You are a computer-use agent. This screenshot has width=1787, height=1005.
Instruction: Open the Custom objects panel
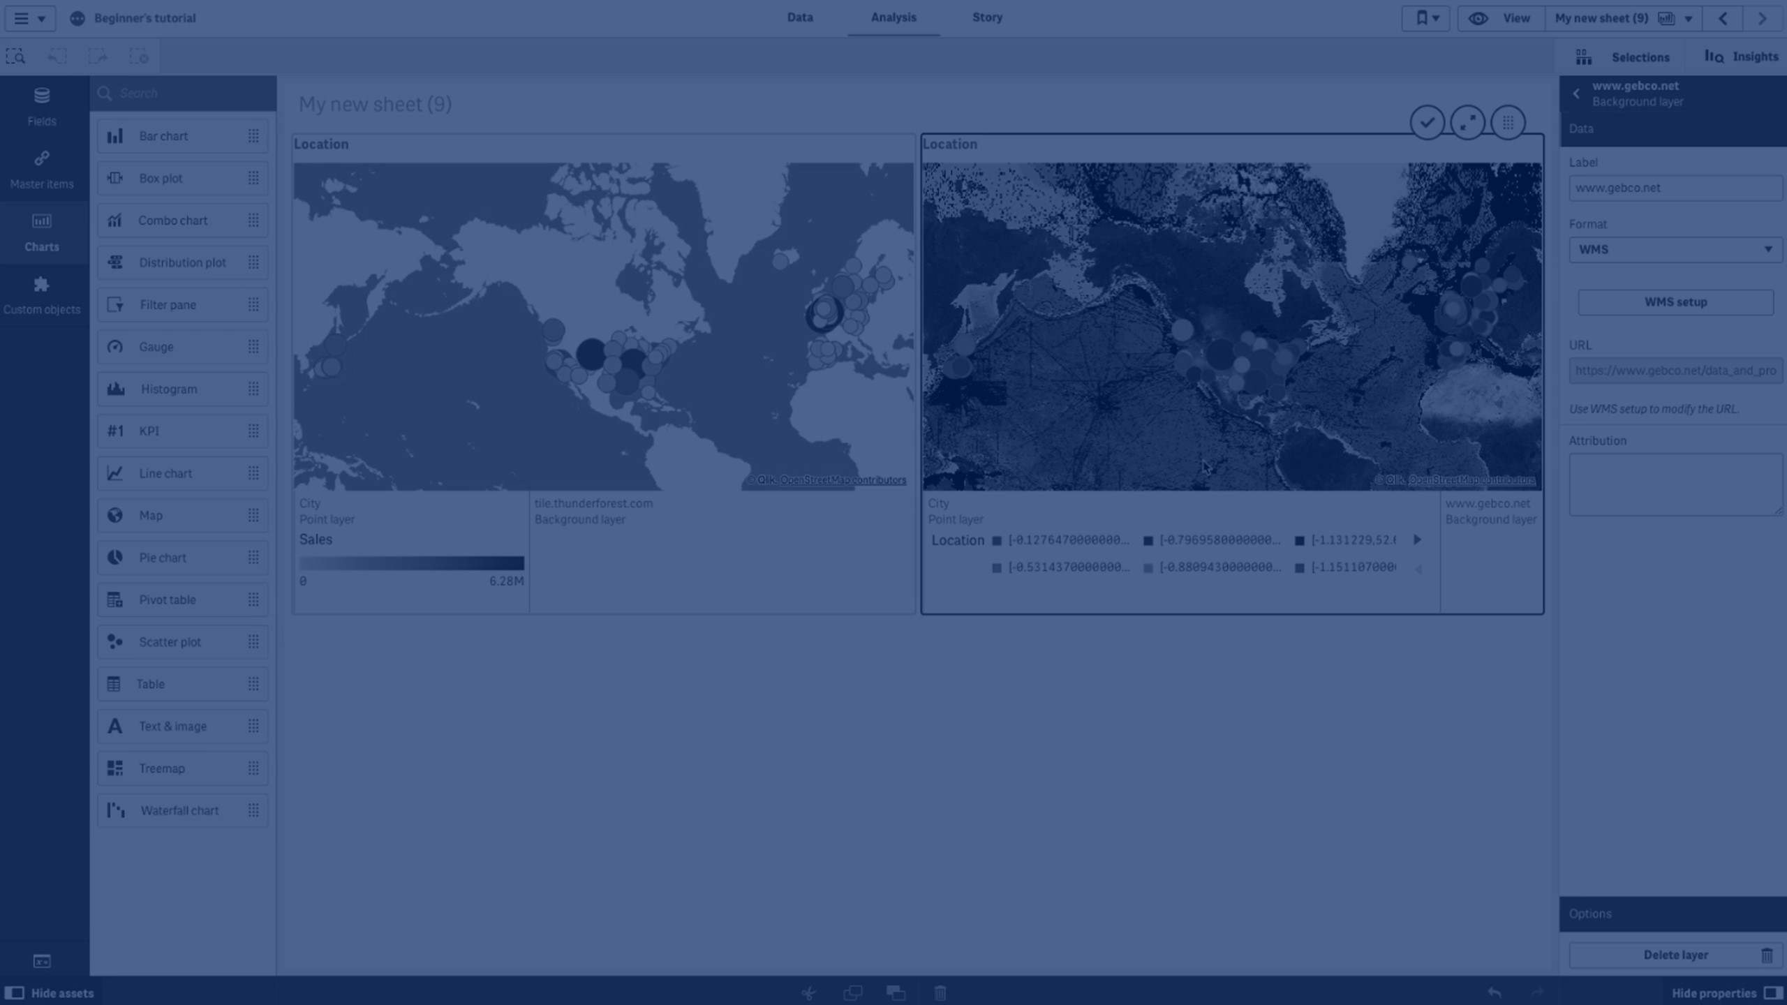point(42,295)
